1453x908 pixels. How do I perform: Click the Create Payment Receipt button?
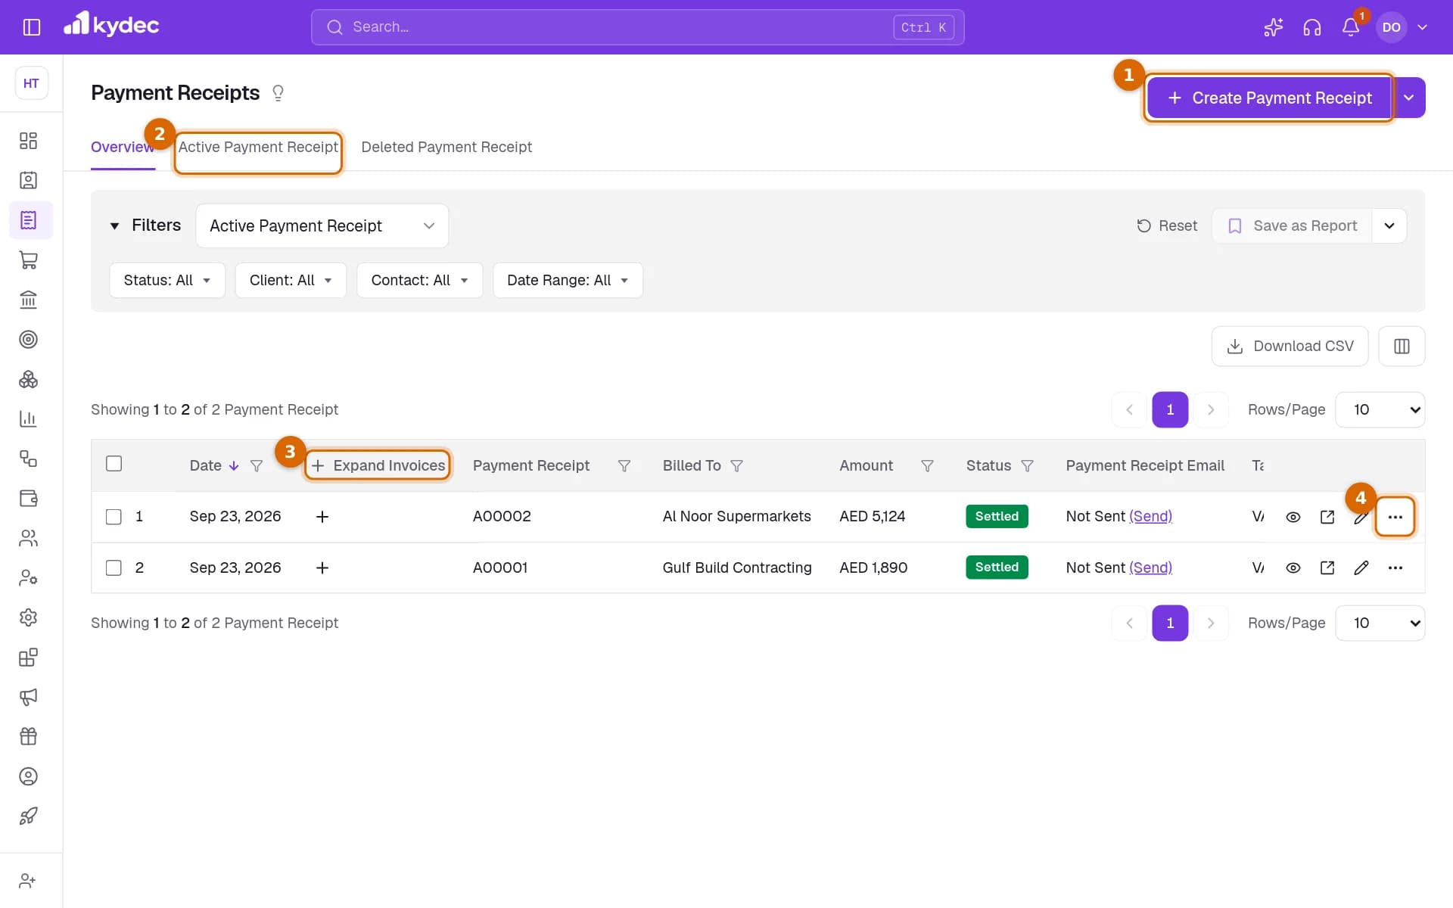pos(1269,98)
